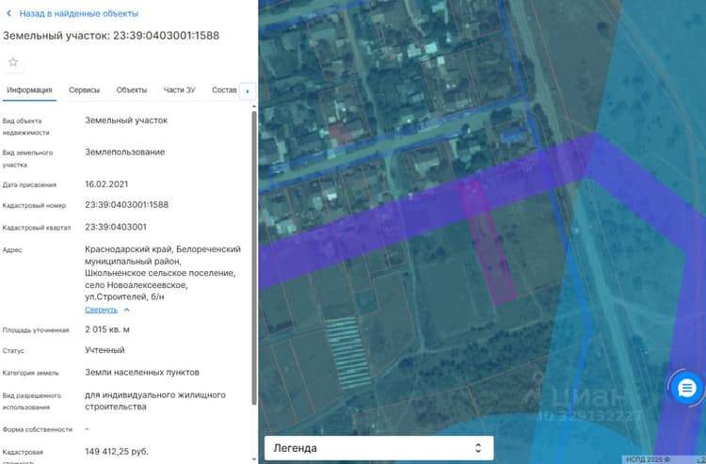Switch to the Объекты tab
The height and width of the screenshot is (464, 706).
click(x=132, y=90)
